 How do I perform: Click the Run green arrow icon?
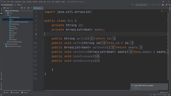coord(150,5)
